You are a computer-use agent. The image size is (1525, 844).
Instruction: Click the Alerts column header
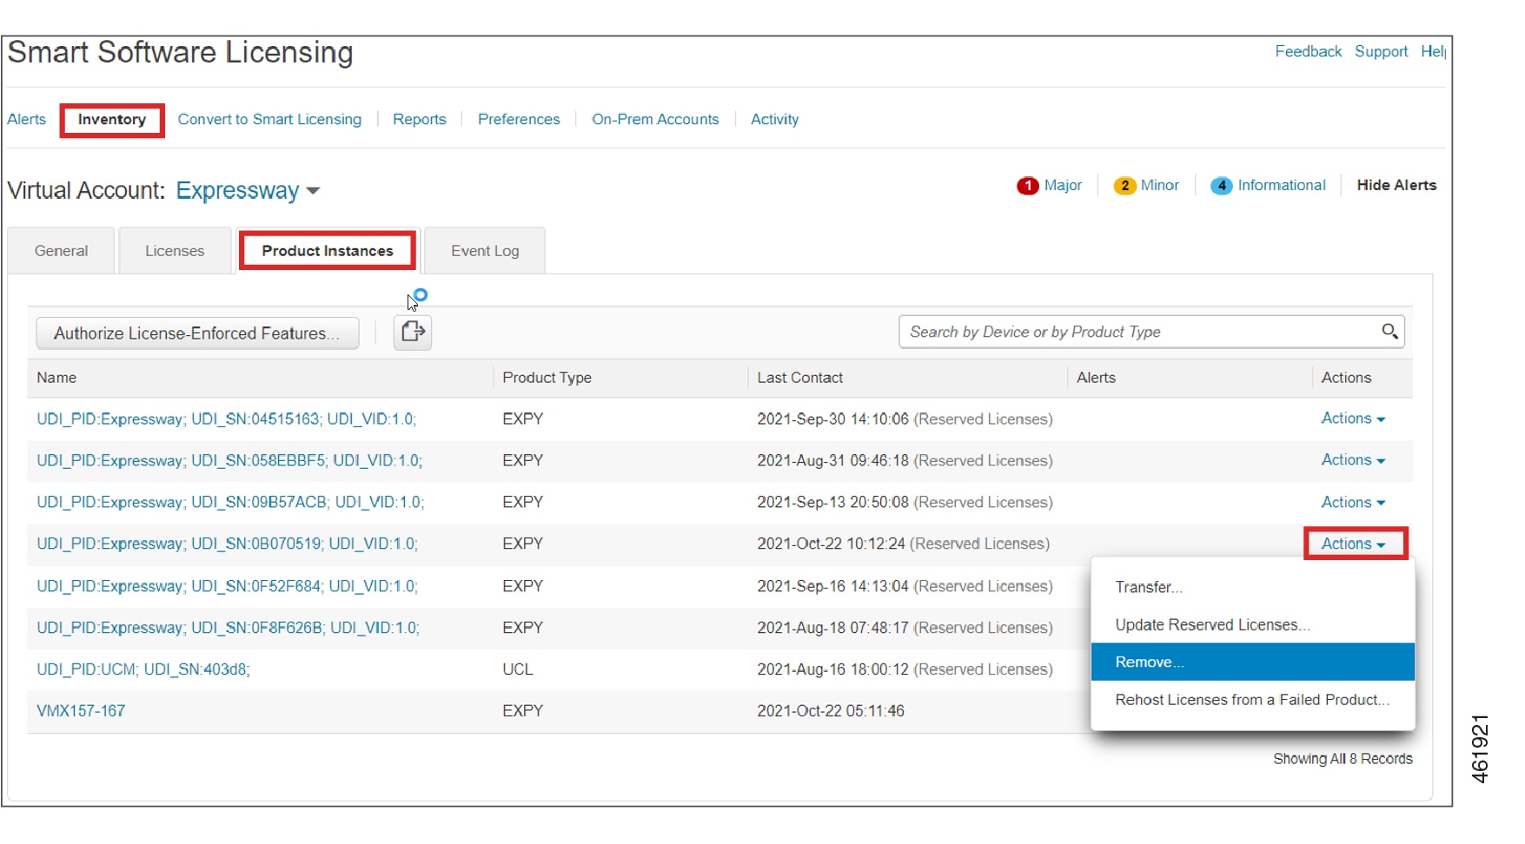click(x=1096, y=379)
